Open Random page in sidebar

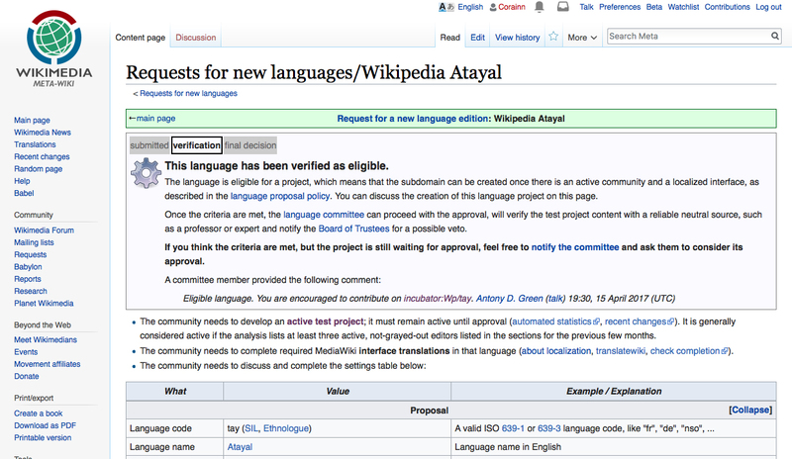coord(39,168)
